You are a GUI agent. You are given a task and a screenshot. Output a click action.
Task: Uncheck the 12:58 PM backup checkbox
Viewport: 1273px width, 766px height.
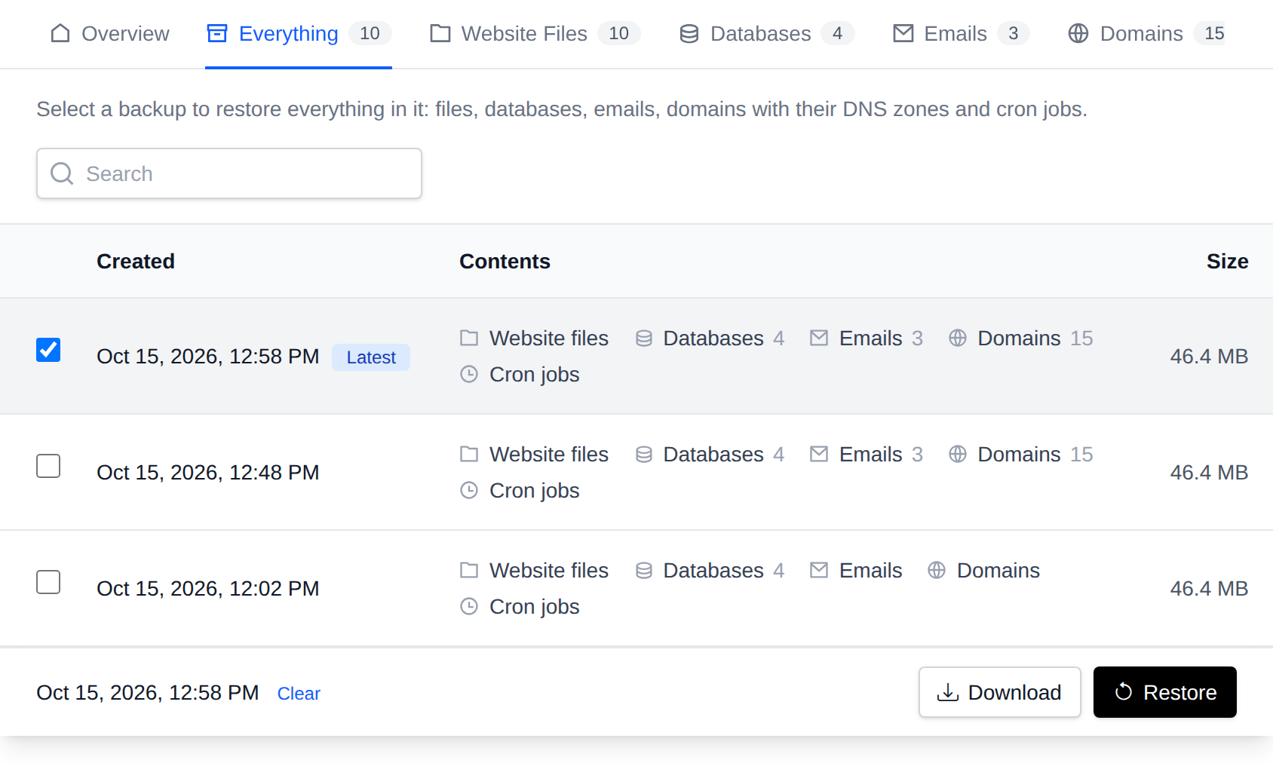point(48,350)
